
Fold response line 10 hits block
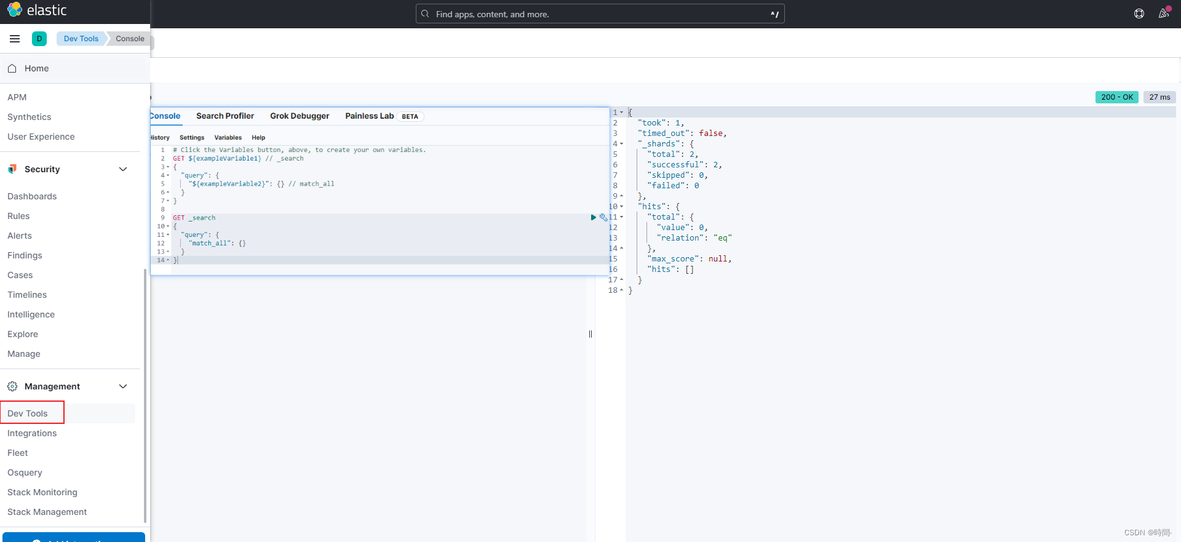[621, 207]
